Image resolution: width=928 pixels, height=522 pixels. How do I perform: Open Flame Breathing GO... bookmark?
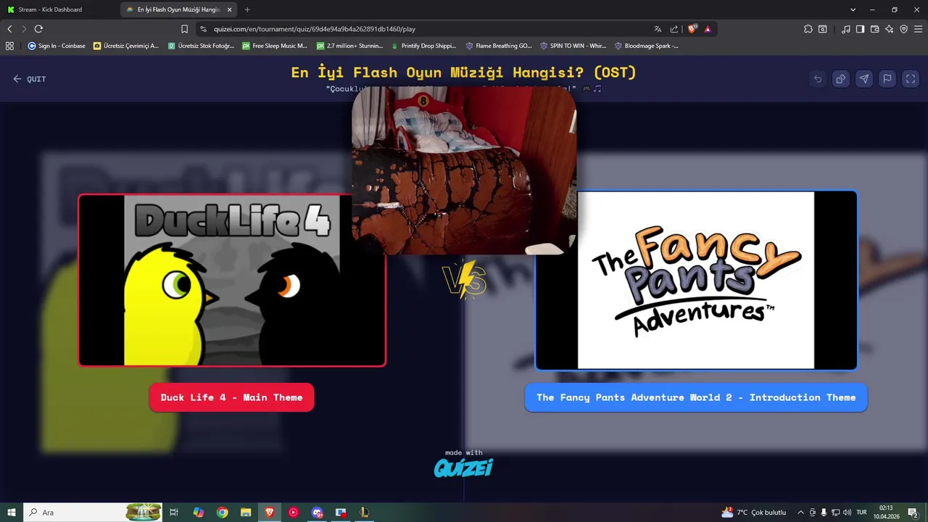click(499, 46)
